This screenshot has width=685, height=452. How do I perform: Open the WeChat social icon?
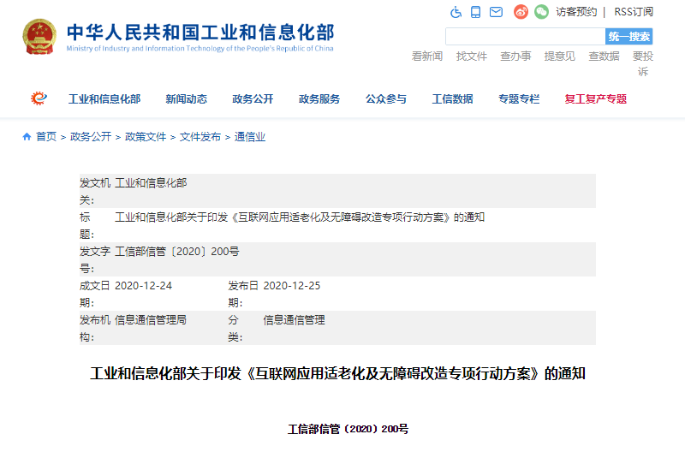point(541,12)
